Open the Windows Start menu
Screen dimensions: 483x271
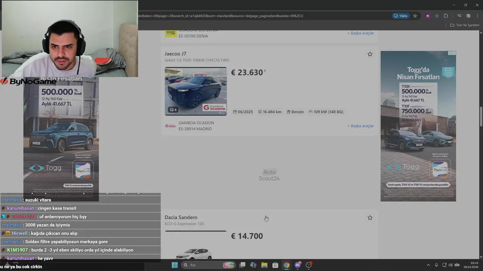point(175,265)
